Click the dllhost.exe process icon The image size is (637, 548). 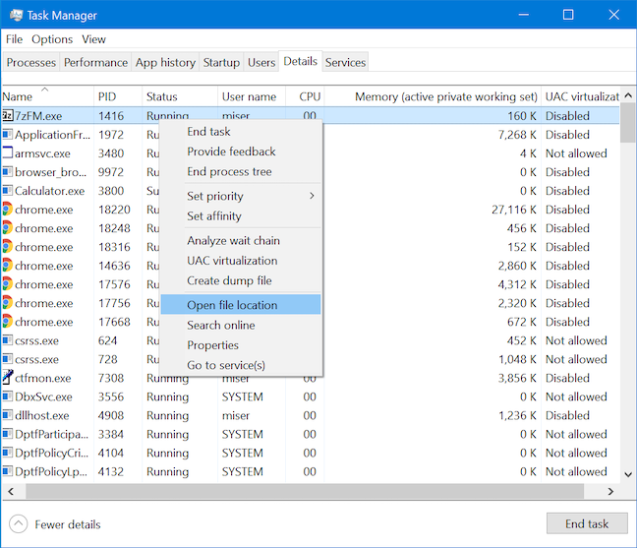(8, 414)
